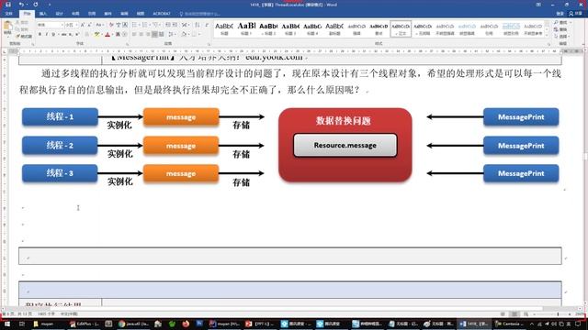Apply the text highlight color pen
This screenshot has height=330, width=588.
coord(96,35)
